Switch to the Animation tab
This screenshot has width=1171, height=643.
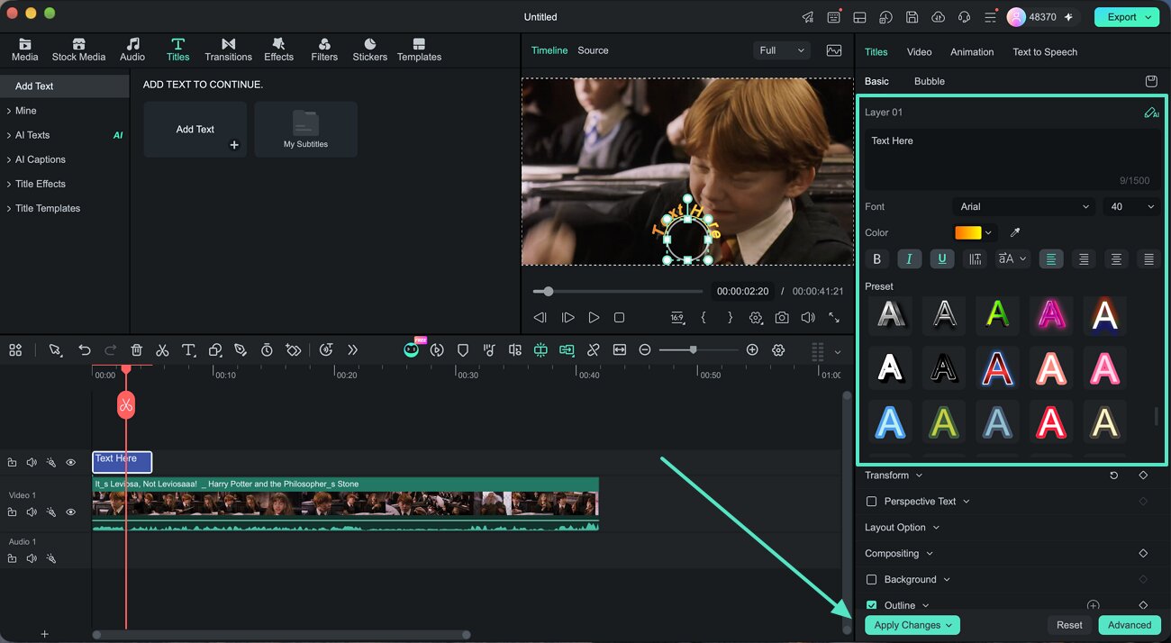[x=972, y=52]
